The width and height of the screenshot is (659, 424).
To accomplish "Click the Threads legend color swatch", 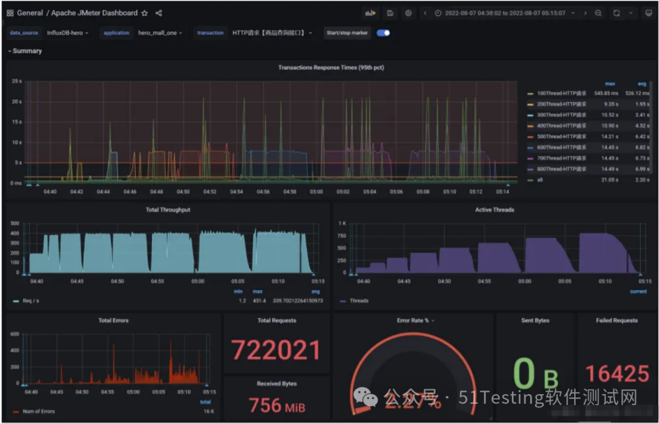I will click(x=343, y=301).
